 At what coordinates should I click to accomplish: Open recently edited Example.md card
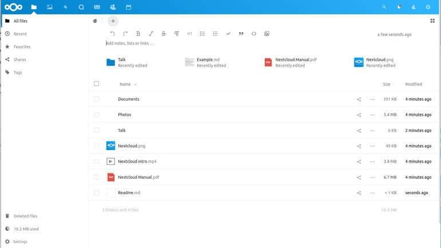point(206,62)
